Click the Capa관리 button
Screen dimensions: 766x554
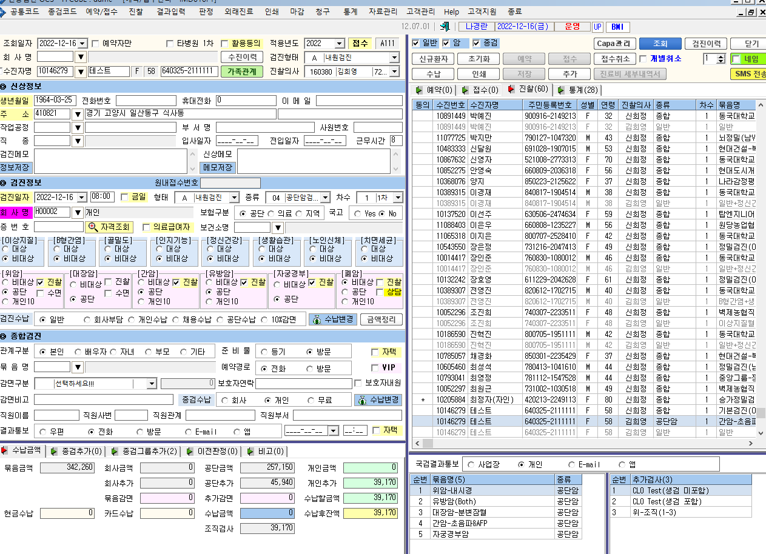coord(616,44)
